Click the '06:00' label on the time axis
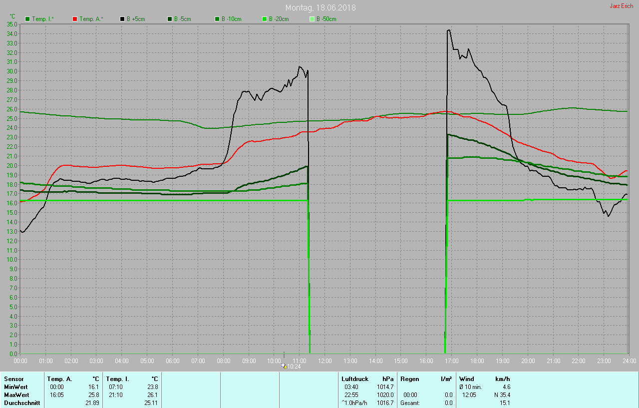Viewport: 639px width, 408px height. pyautogui.click(x=173, y=361)
